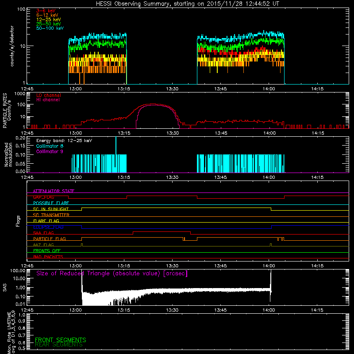Click the raised SAA_FLAG step in the flags plot
354x354 pixels.
pyautogui.click(x=162, y=231)
